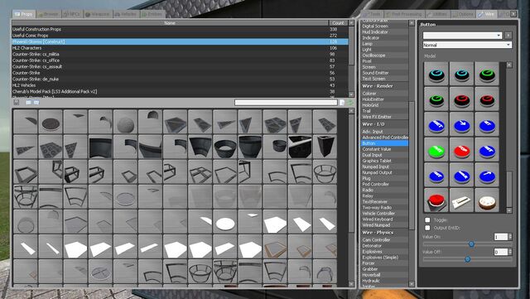Select Counter-Strike: cs_militia list row

180,54
